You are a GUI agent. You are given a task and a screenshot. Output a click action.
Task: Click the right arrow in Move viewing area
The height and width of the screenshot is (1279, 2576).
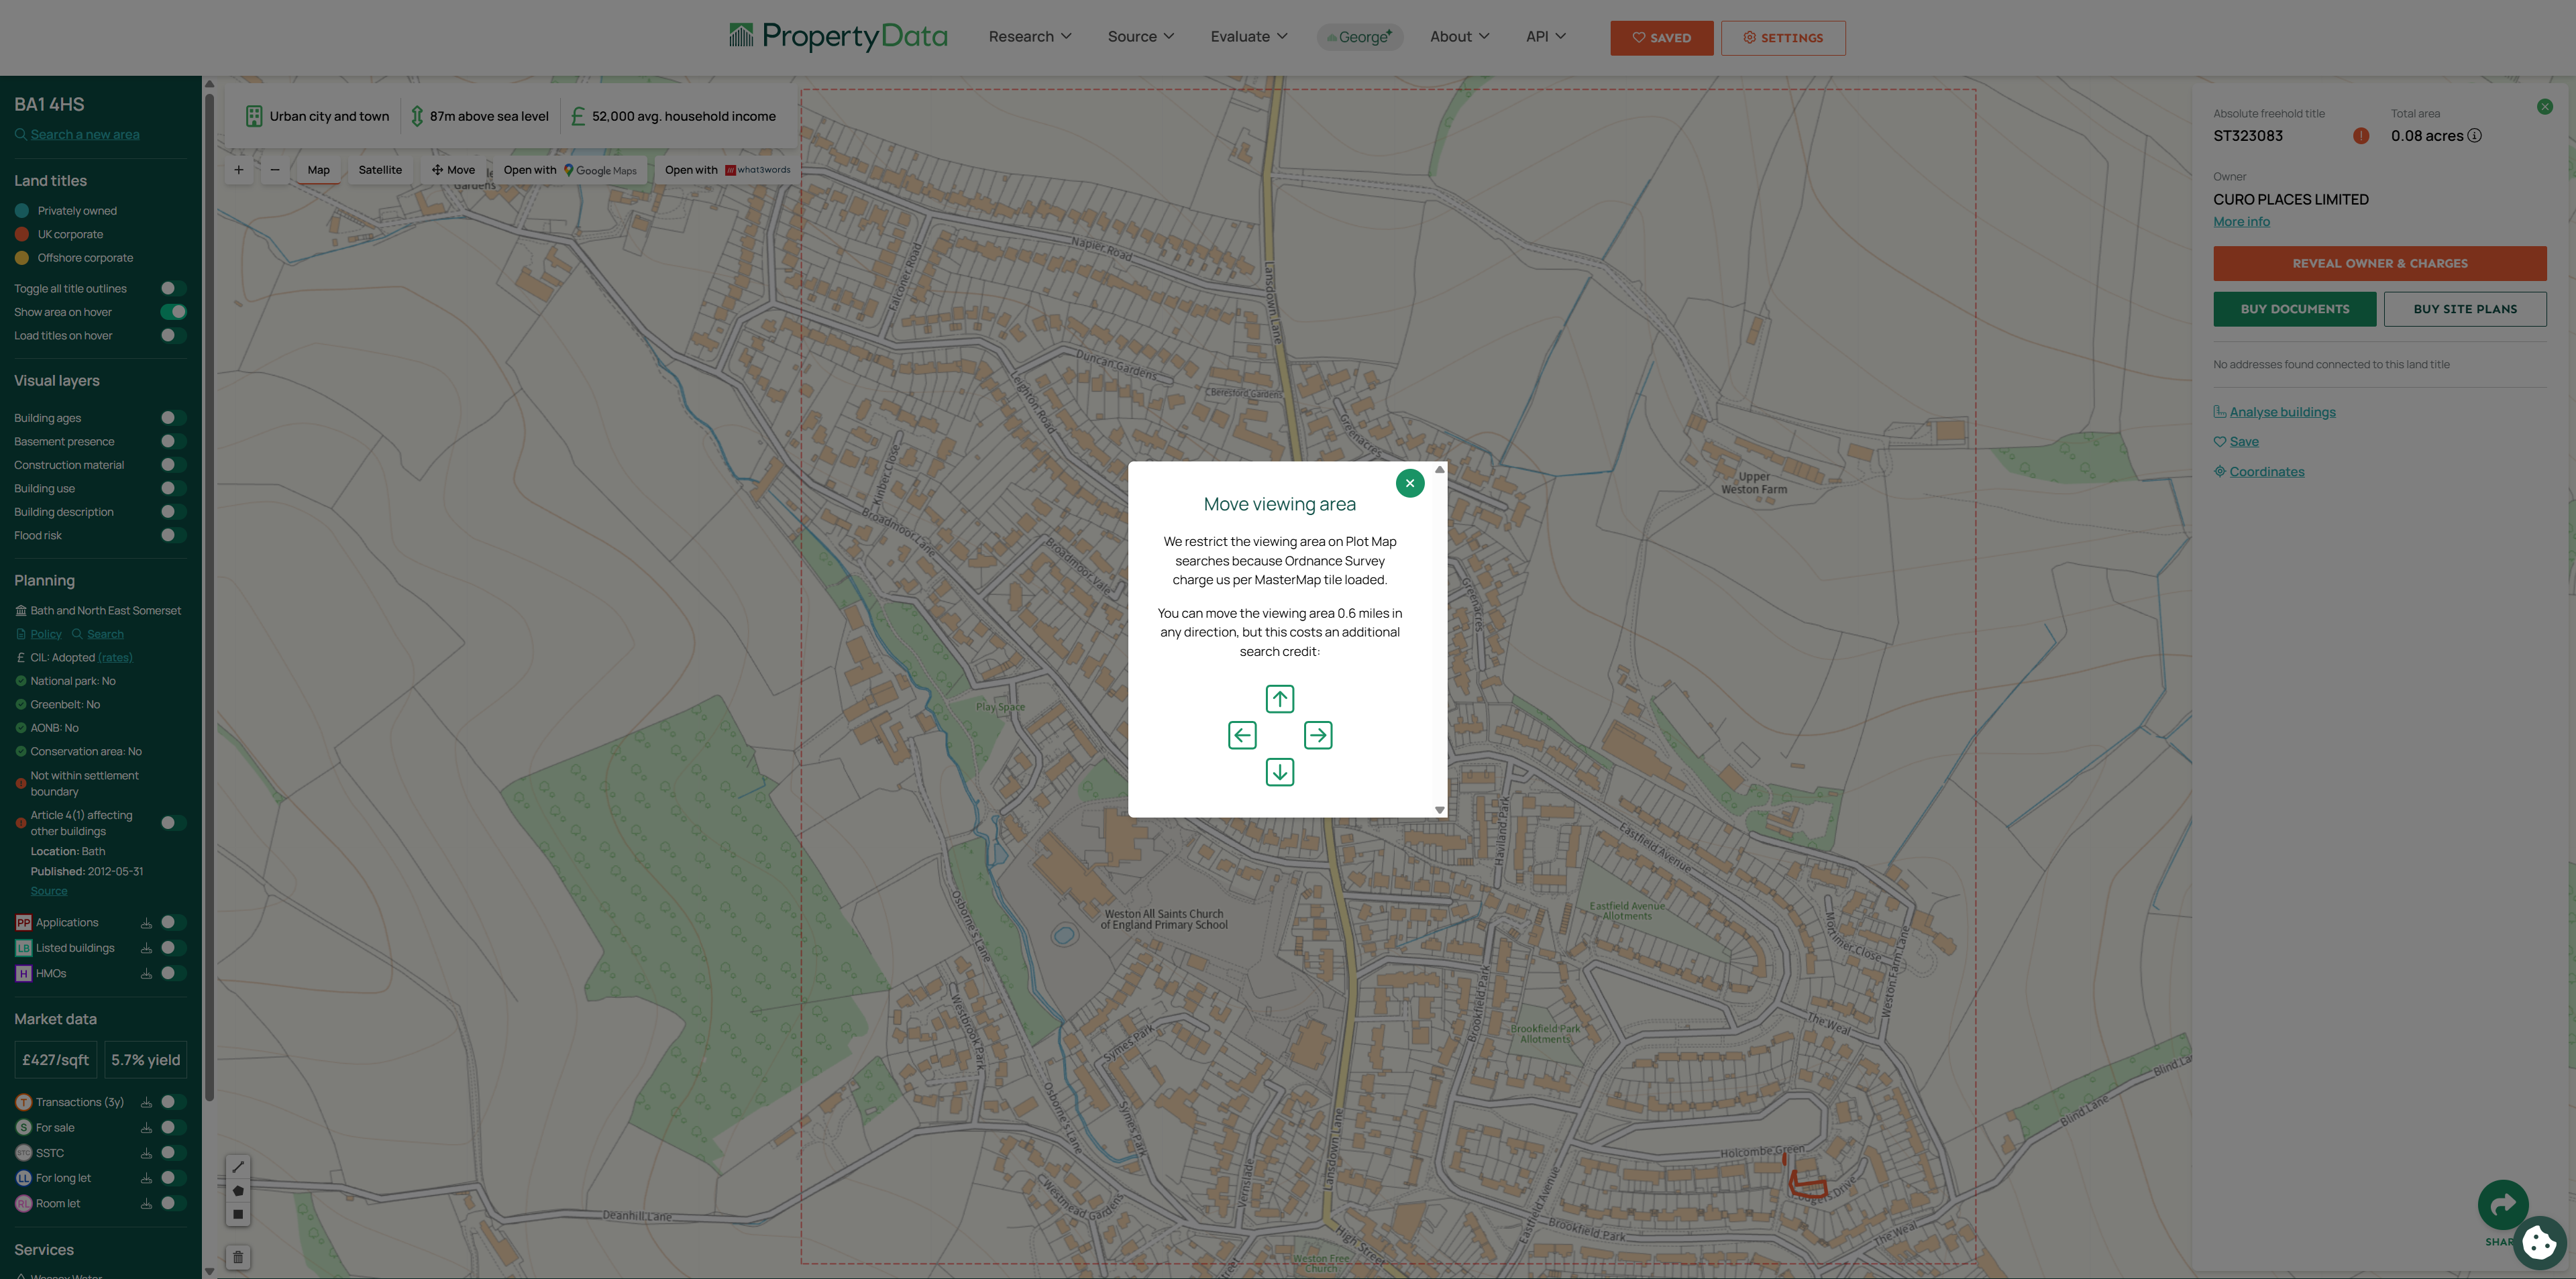tap(1318, 735)
